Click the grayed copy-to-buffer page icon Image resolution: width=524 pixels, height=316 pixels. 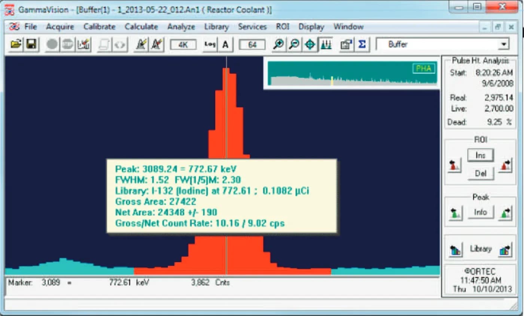coord(104,45)
